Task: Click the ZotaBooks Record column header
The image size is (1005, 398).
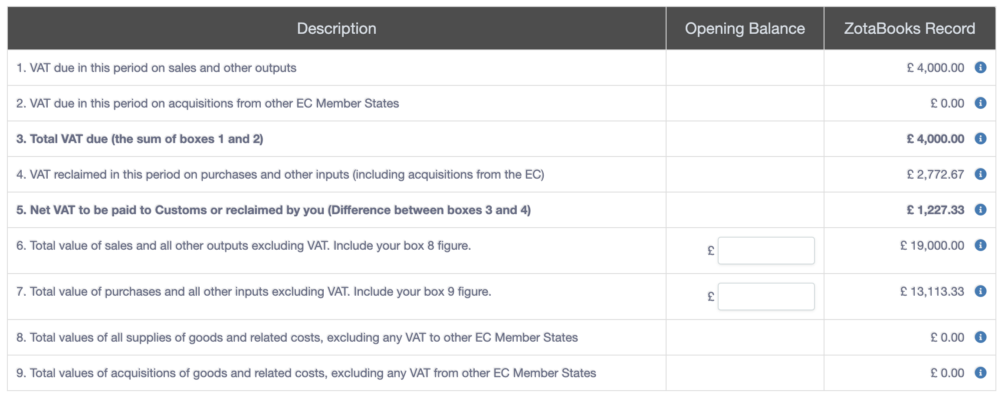Action: (x=910, y=28)
